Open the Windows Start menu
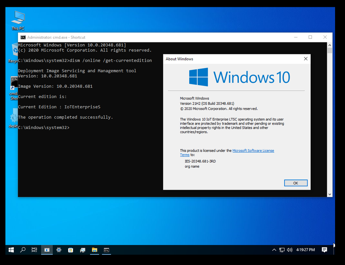Image resolution: width=345 pixels, height=265 pixels. click(11, 250)
